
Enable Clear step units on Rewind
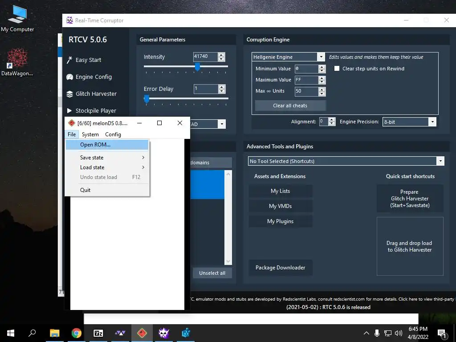tap(337, 69)
